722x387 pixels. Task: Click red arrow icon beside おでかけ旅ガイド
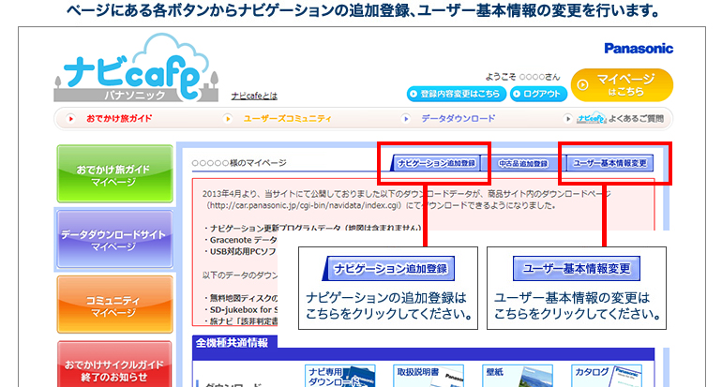click(71, 119)
